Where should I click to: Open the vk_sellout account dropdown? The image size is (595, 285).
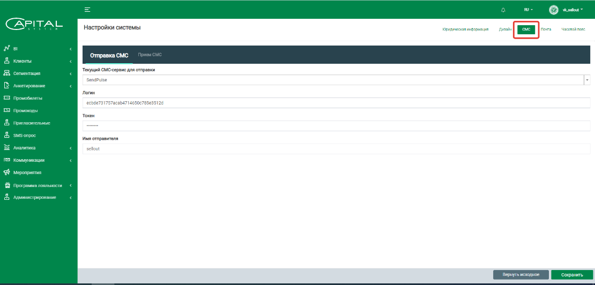pyautogui.click(x=572, y=10)
